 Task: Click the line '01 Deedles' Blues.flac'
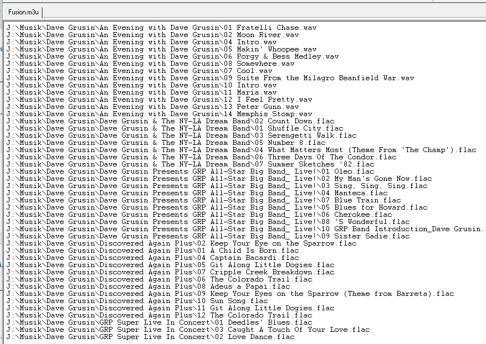pos(159,322)
